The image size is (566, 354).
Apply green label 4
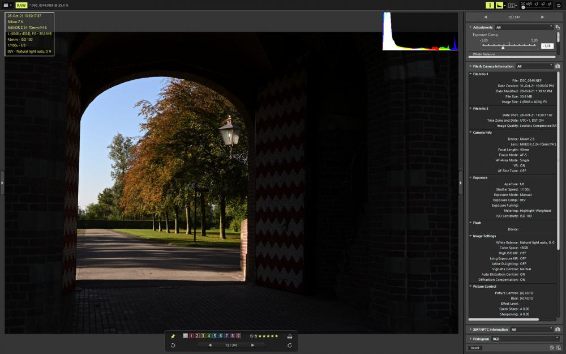click(x=209, y=335)
